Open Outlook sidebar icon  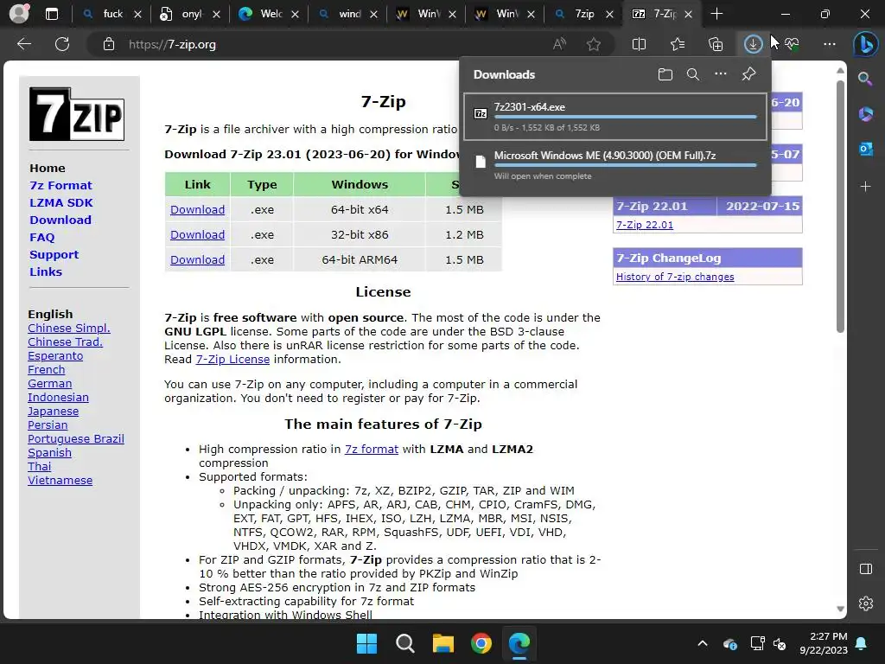tap(865, 150)
